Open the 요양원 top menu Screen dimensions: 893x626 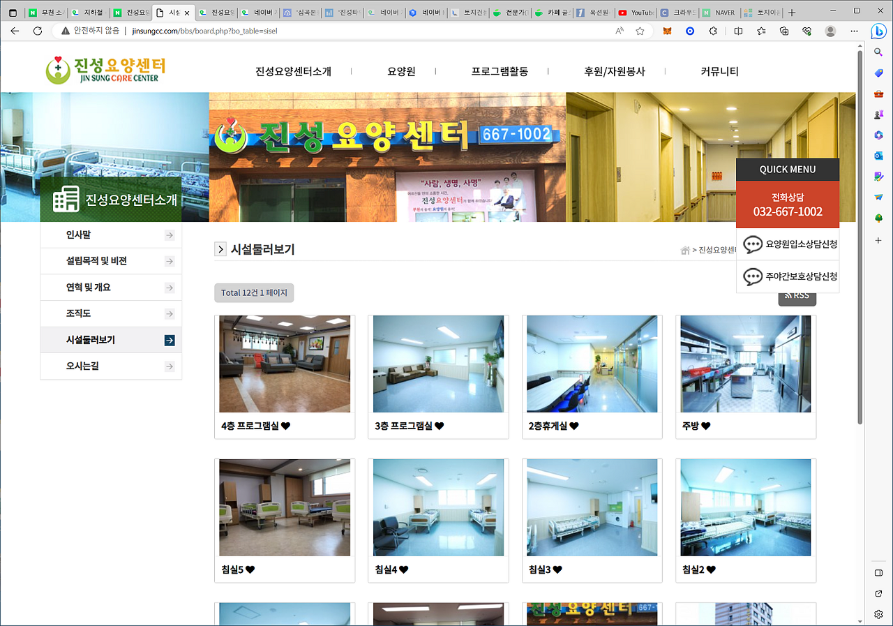401,71
